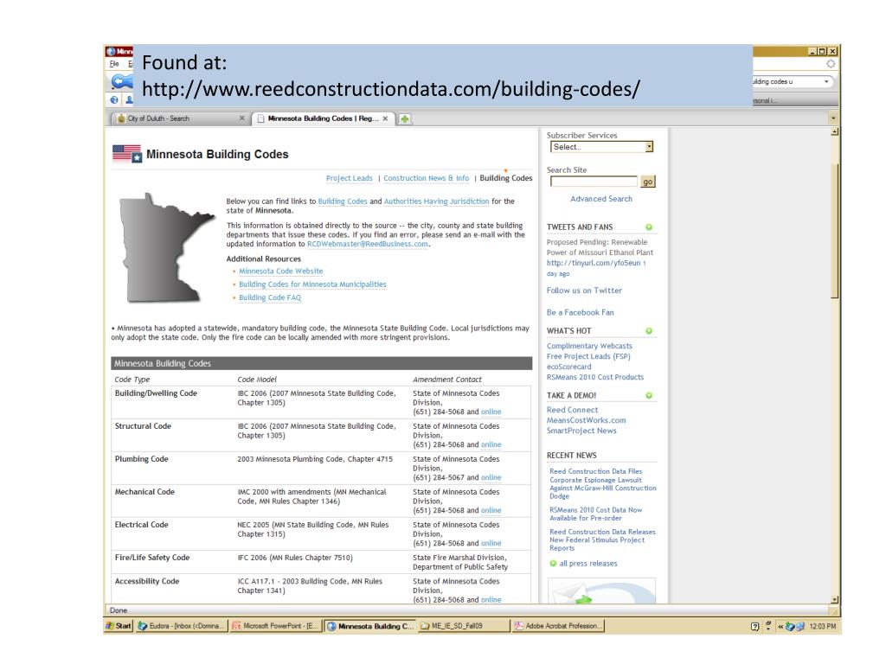Open the Complimentary Webcasts link
Image resolution: width=886 pixels, height=664 pixels.
pos(589,346)
